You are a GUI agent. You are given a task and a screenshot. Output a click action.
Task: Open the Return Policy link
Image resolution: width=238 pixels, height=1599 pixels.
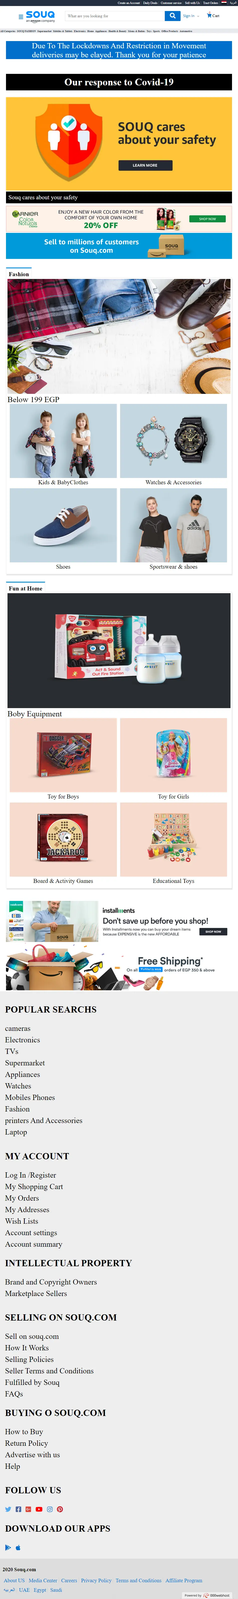pyautogui.click(x=27, y=1443)
